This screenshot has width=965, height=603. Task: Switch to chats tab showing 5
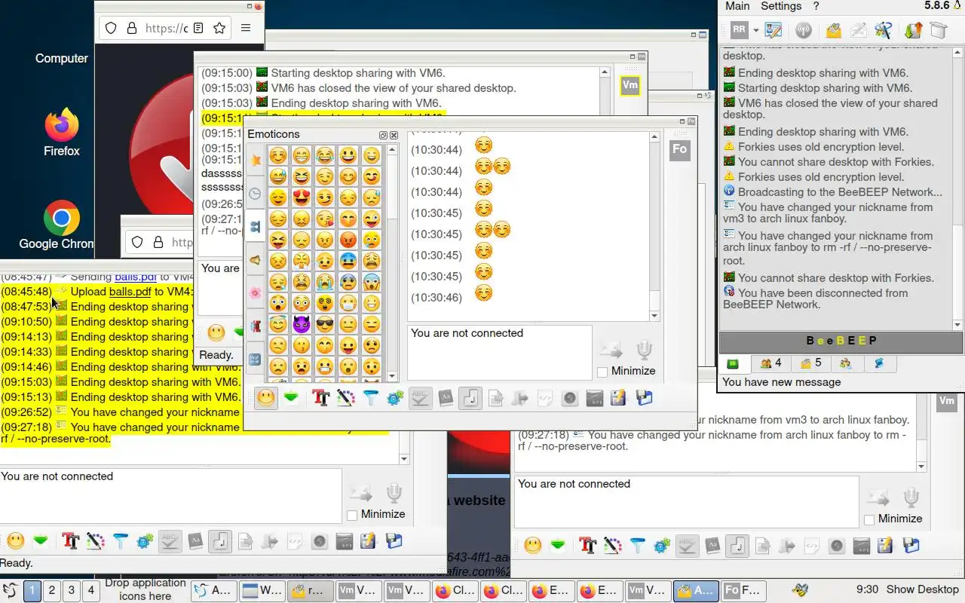coord(810,363)
